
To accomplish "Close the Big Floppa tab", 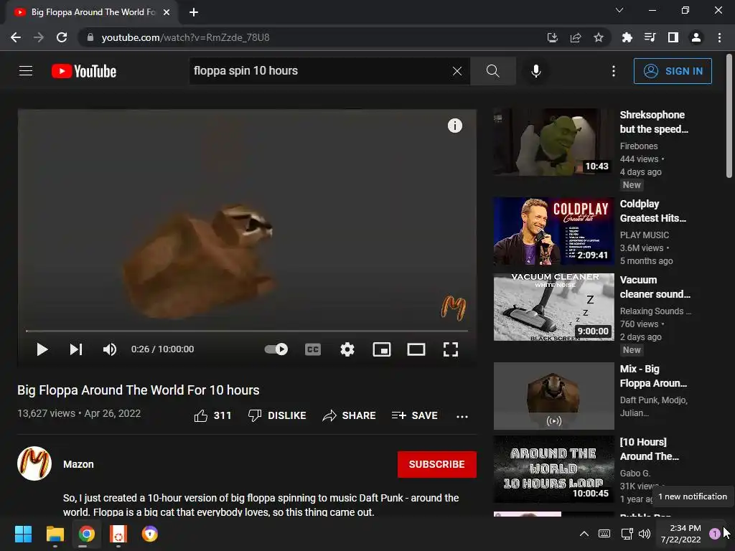I will 167,12.
